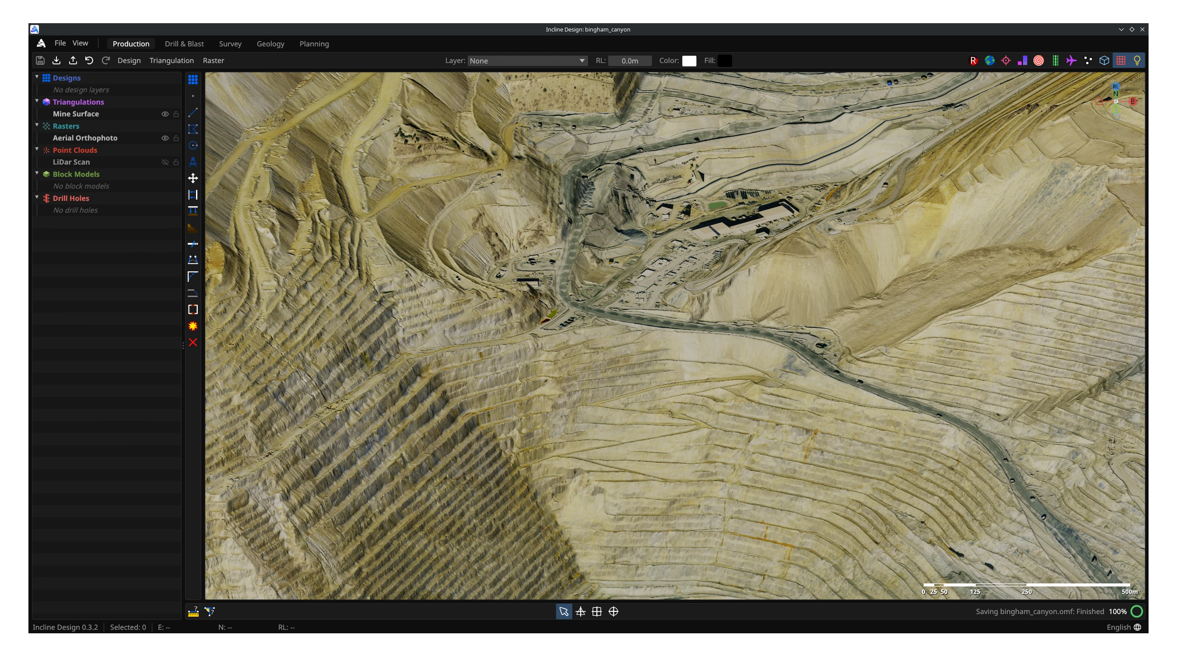Click the bracket with orange nodes tool
This screenshot has width=1177, height=667.
pyautogui.click(x=193, y=310)
